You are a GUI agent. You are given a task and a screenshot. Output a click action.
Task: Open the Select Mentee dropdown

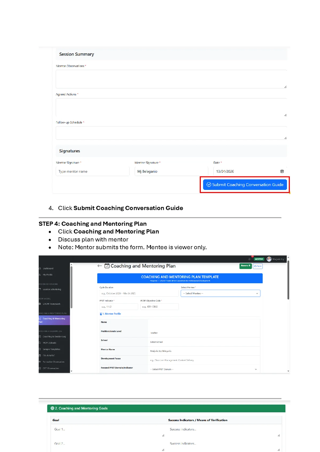220,294
